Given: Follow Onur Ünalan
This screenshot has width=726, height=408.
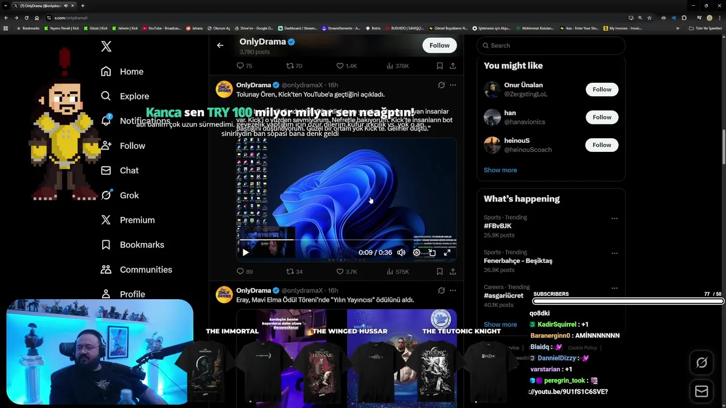Looking at the screenshot, I should tap(602, 90).
